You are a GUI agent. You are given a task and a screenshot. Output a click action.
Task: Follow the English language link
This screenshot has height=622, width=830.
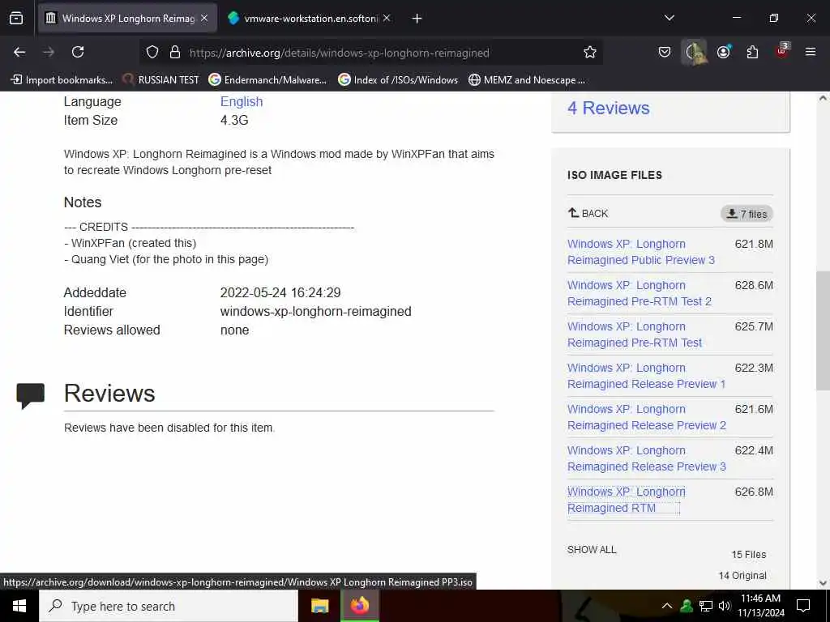[x=242, y=101]
